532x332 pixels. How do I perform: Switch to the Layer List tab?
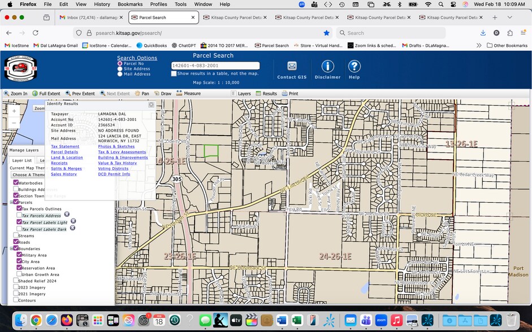pos(22,160)
